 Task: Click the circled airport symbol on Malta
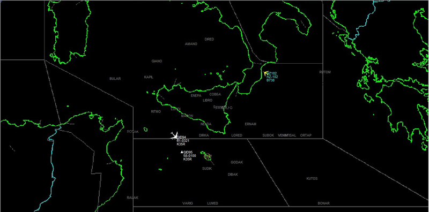pyautogui.click(x=207, y=156)
